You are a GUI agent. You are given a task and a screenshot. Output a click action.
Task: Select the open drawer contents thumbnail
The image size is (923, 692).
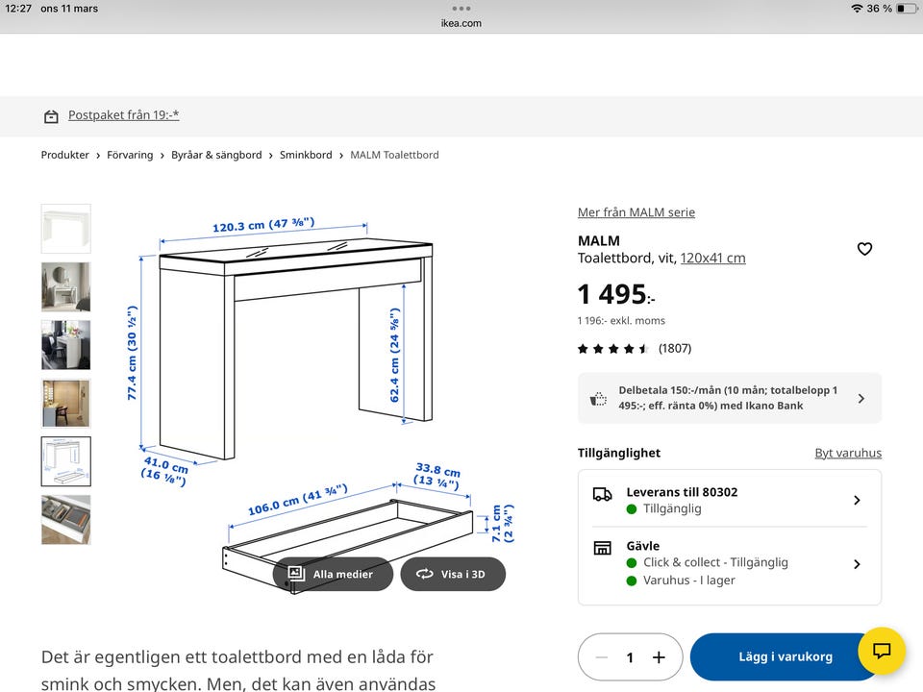(66, 520)
